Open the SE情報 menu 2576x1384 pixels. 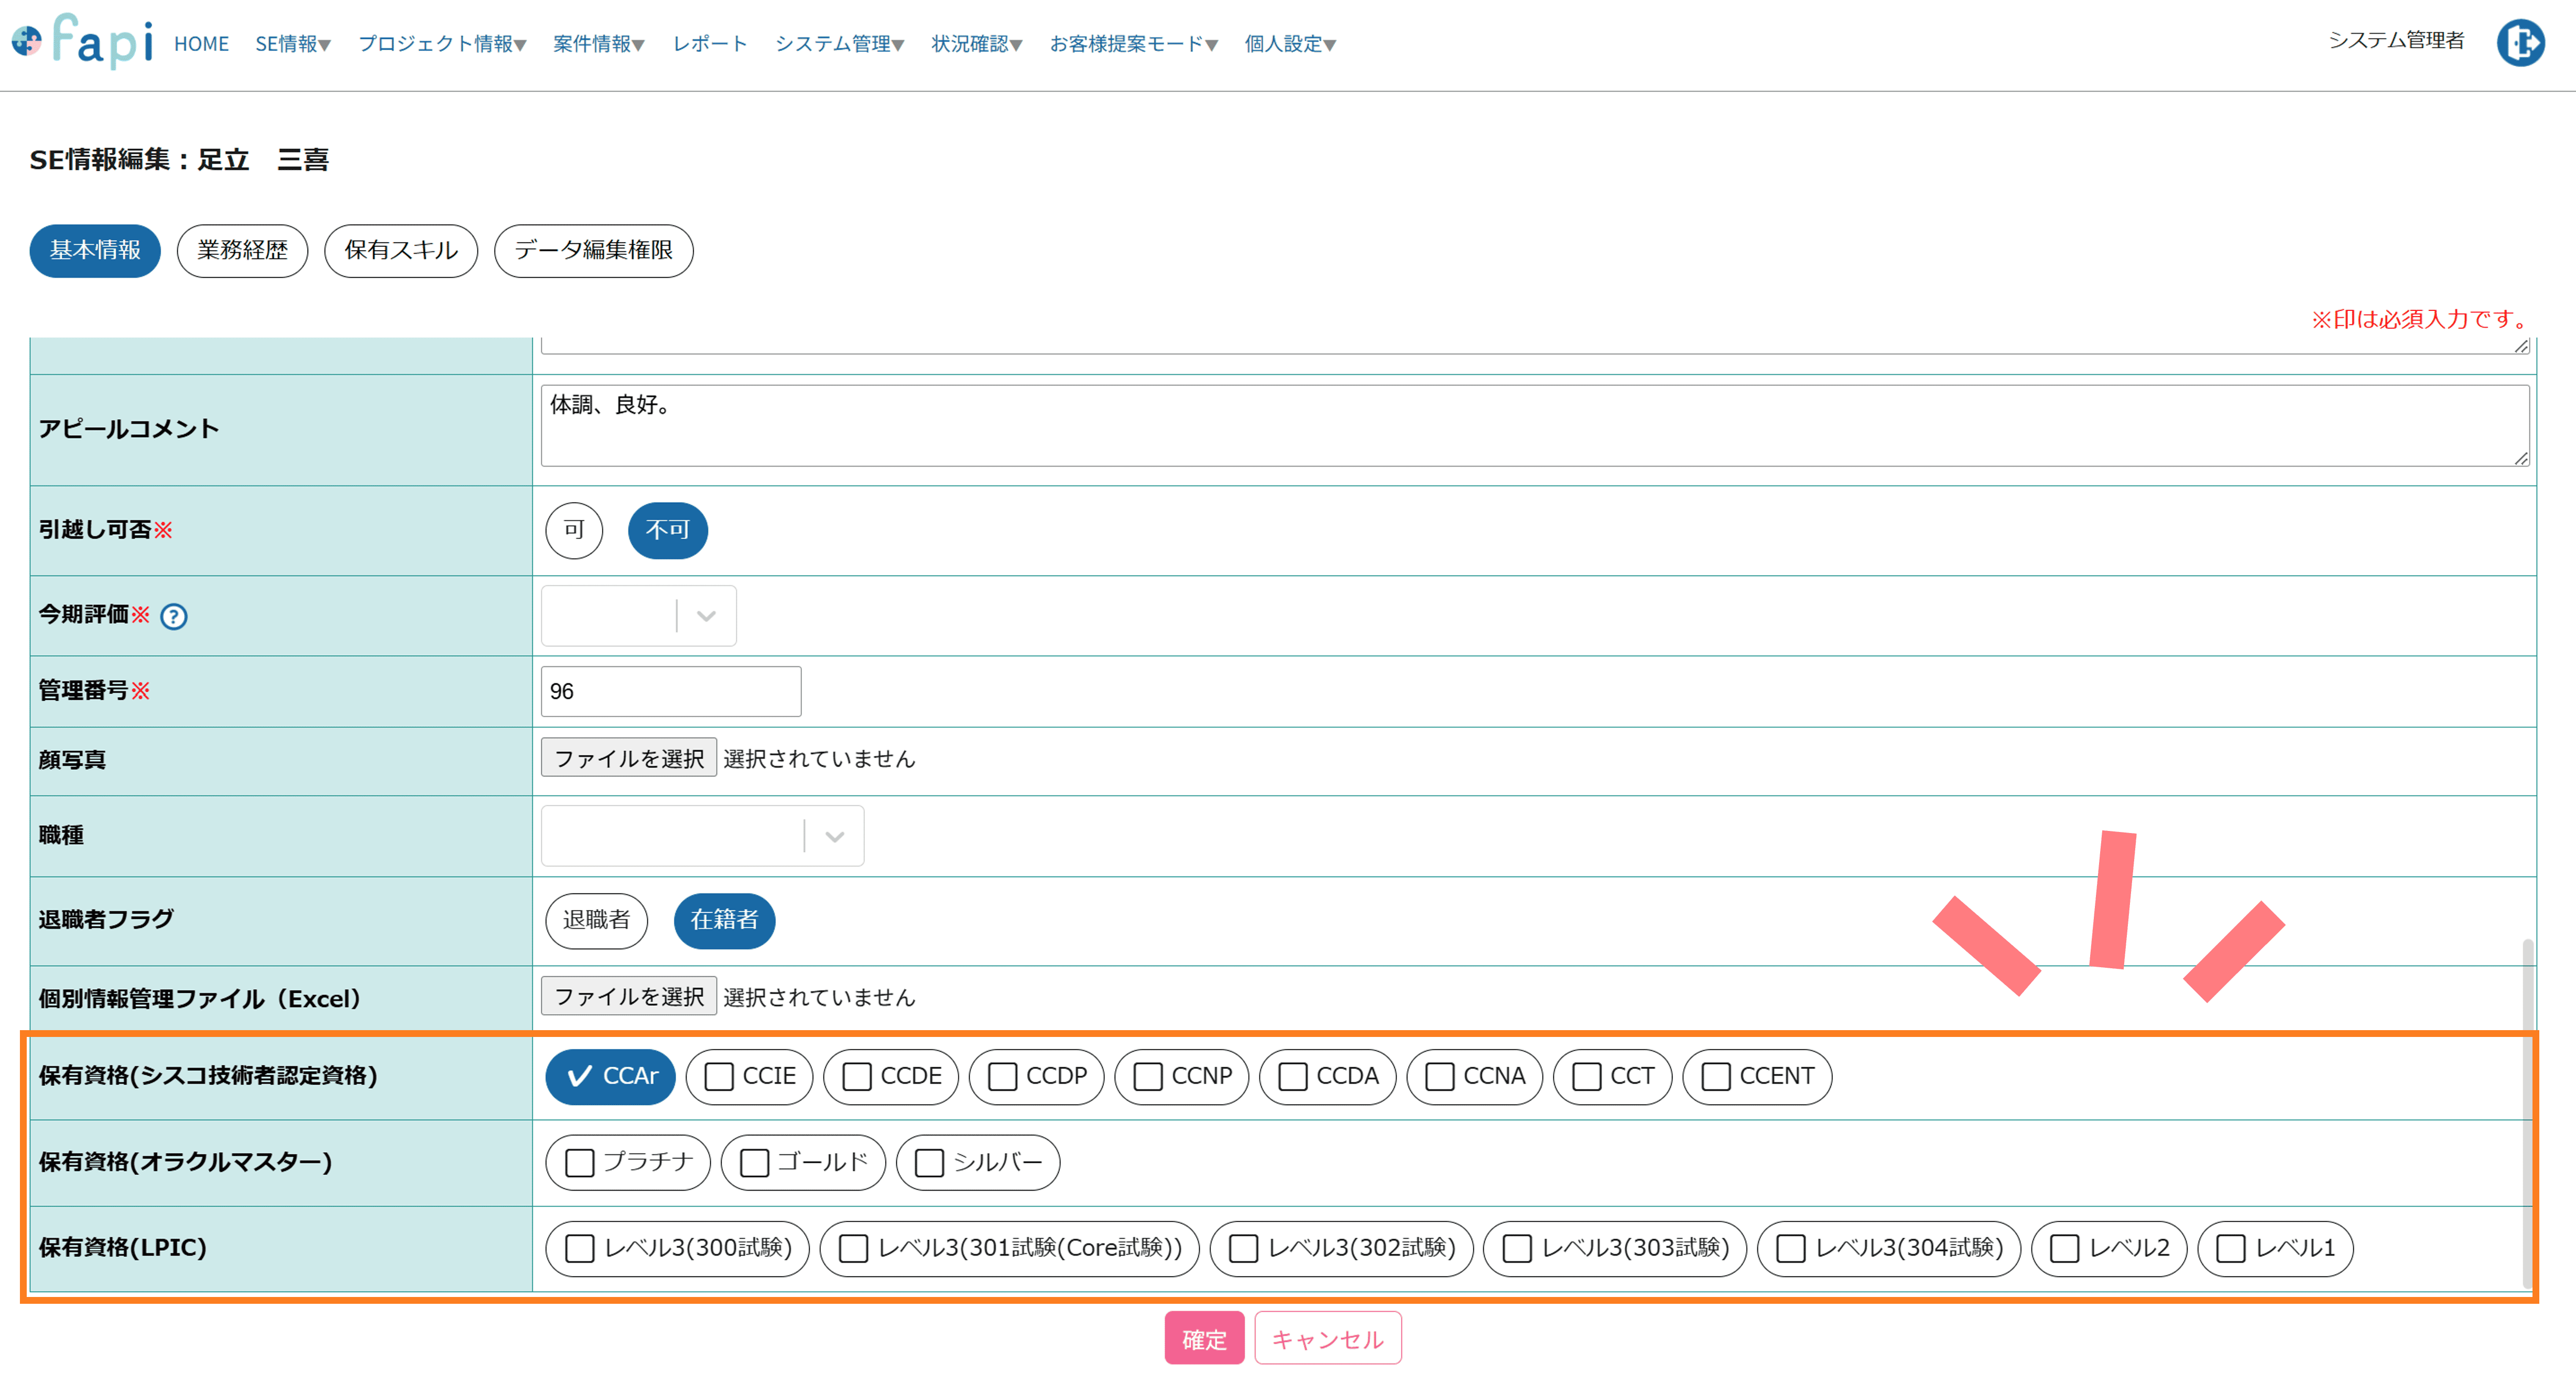point(292,44)
